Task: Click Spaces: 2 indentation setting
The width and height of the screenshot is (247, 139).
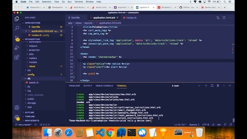Action: 194,124
